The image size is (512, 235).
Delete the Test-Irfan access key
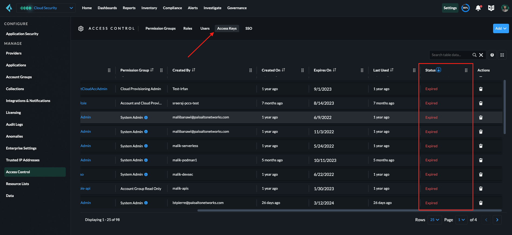point(481,89)
